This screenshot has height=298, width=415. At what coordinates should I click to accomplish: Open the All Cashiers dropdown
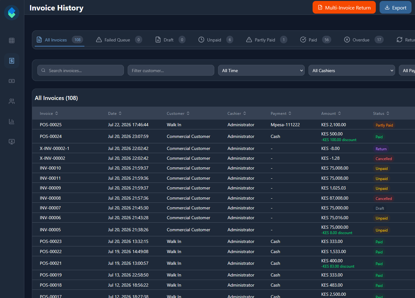352,70
